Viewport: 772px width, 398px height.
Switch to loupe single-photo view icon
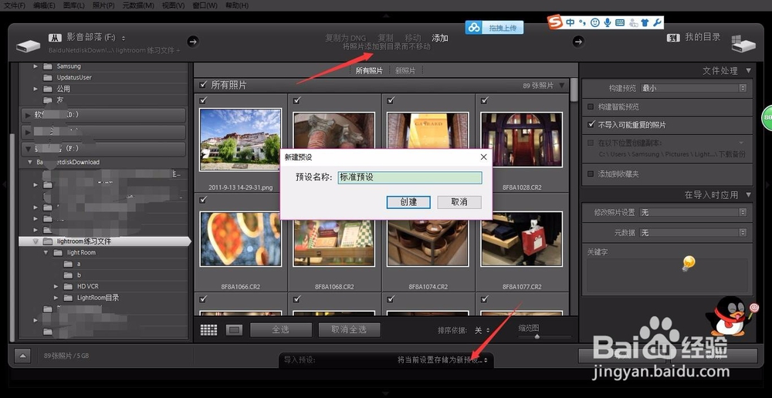pyautogui.click(x=234, y=329)
